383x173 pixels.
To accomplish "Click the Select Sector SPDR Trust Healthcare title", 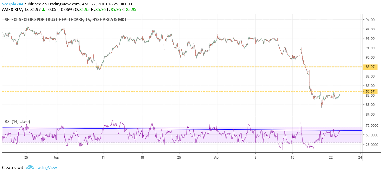I will (x=65, y=20).
